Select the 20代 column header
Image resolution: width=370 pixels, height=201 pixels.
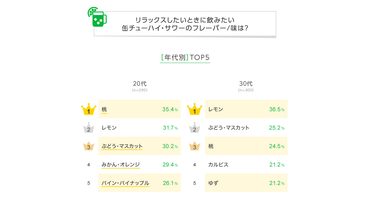tap(140, 85)
